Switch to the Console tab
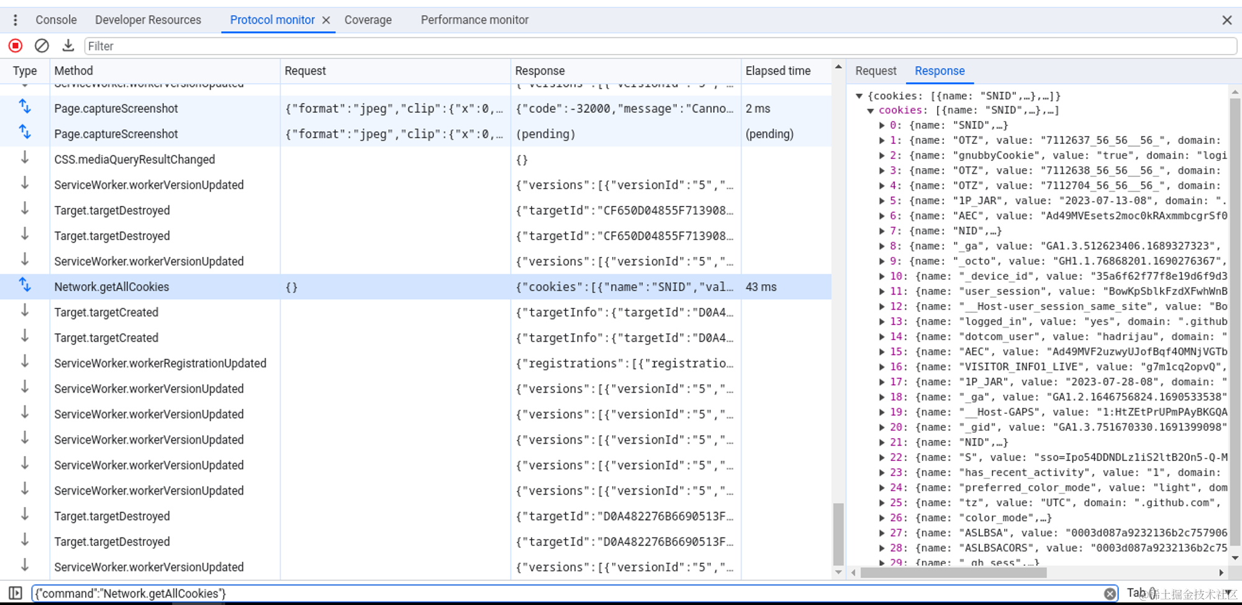This screenshot has height=605, width=1242. (56, 19)
